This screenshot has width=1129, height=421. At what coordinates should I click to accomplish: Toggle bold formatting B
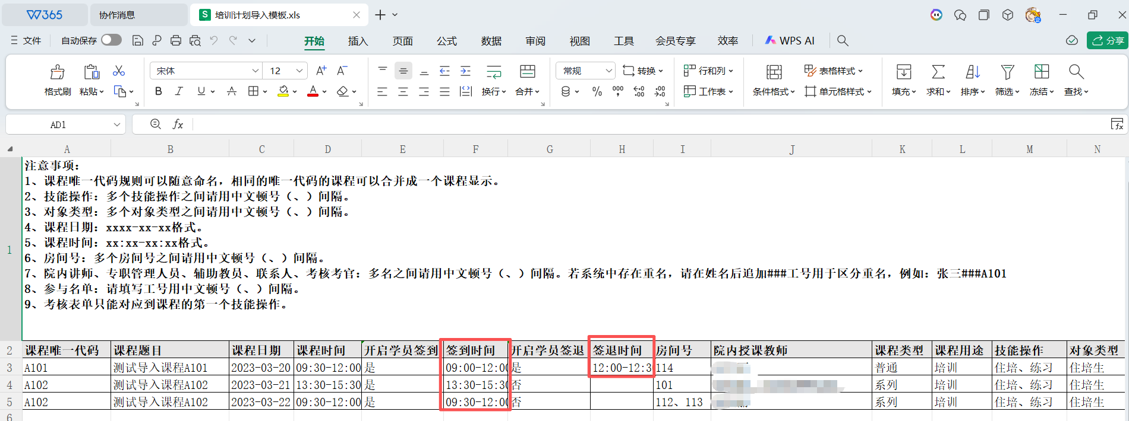pos(158,91)
